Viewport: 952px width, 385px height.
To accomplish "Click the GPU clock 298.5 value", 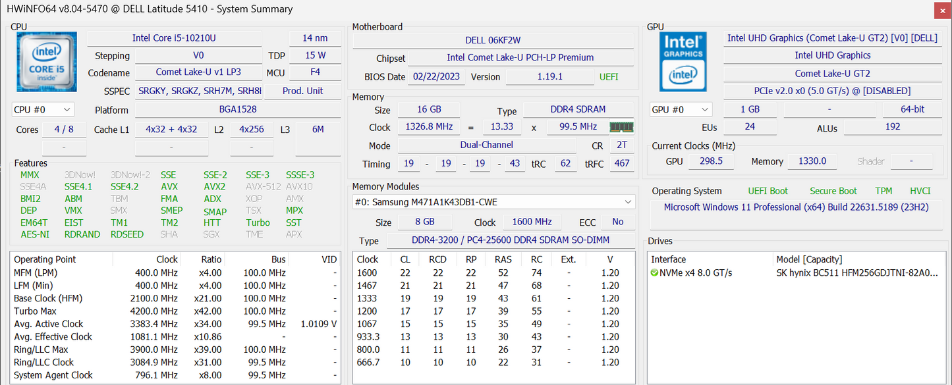I will pyautogui.click(x=712, y=161).
